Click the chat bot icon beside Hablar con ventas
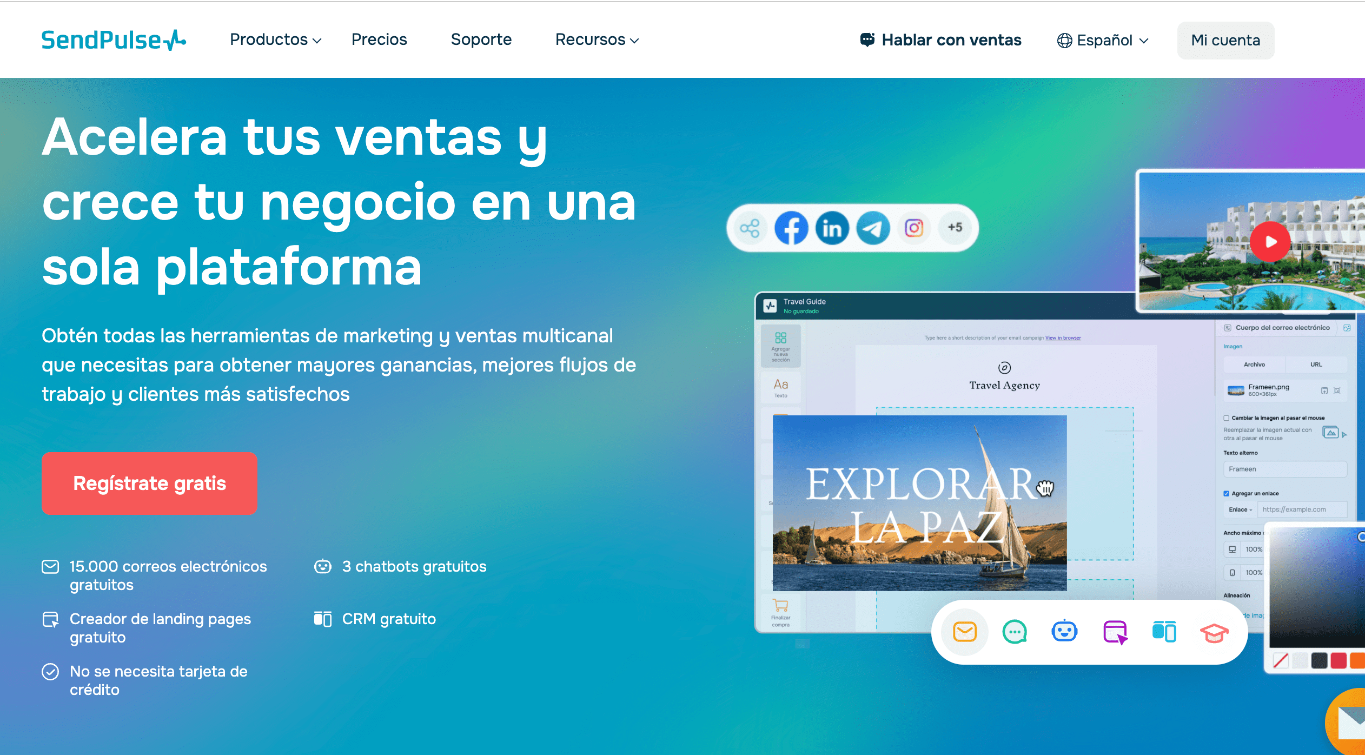The height and width of the screenshot is (755, 1365). pos(867,39)
